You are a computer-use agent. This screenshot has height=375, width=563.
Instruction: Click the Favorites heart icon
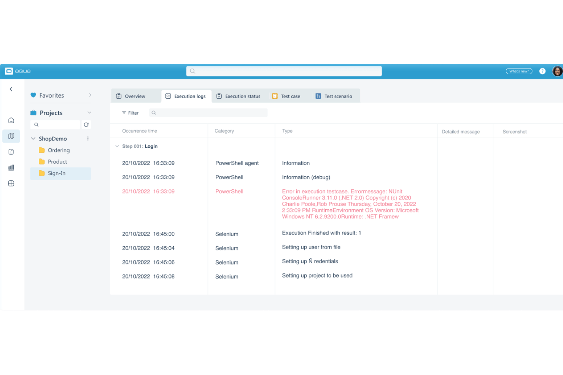pyautogui.click(x=33, y=95)
